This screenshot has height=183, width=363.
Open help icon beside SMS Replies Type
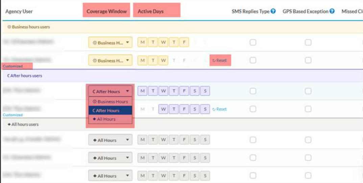(x=273, y=11)
